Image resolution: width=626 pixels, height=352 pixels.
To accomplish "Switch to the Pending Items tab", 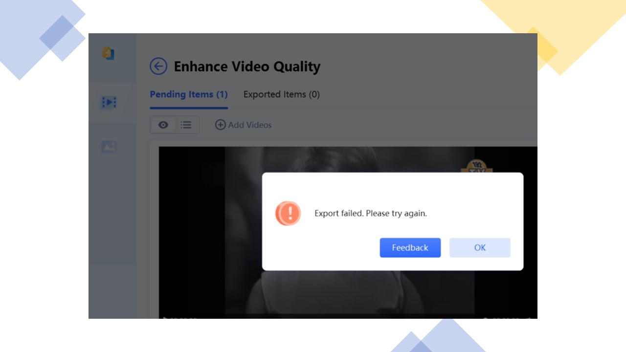I will [x=188, y=94].
